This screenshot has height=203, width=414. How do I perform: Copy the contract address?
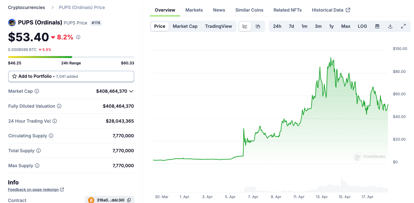129,200
